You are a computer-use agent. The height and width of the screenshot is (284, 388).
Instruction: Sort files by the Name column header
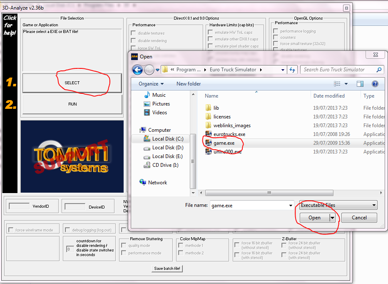click(211, 96)
